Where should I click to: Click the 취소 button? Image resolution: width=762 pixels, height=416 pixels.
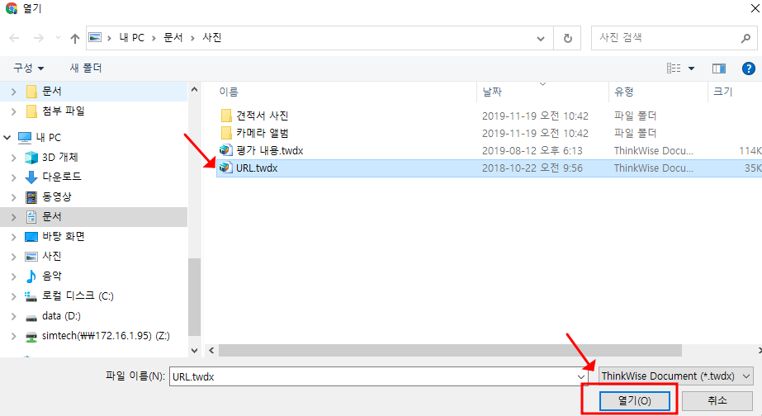coord(717,401)
